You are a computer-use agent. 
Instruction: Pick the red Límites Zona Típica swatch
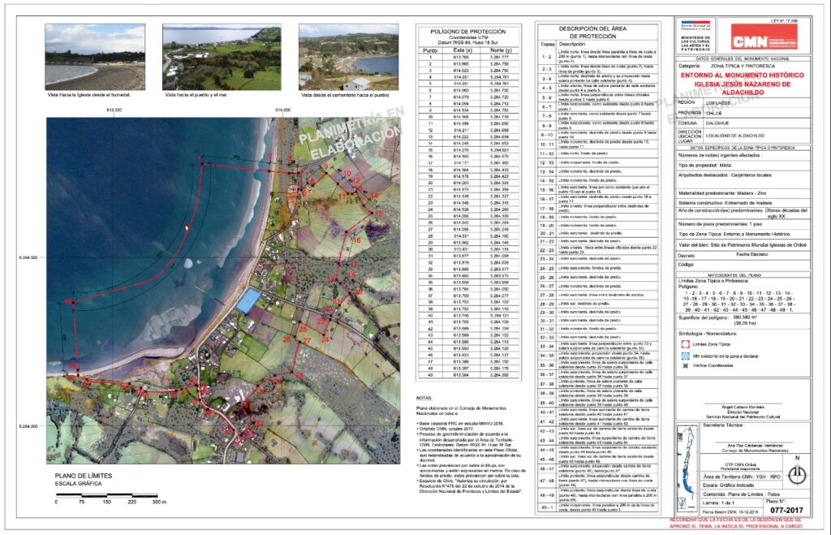[x=683, y=344]
